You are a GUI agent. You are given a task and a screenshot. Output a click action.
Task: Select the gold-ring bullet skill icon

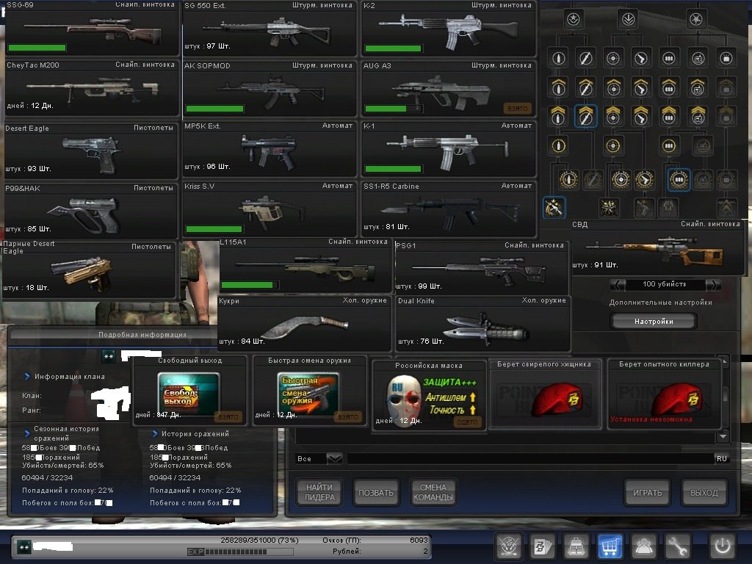click(x=558, y=145)
